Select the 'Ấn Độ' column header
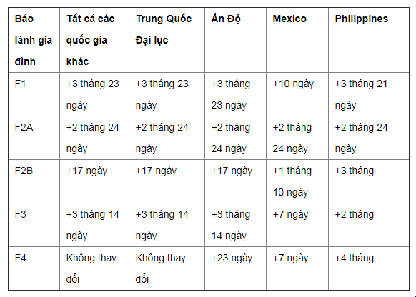416x297 pixels. coord(235,40)
